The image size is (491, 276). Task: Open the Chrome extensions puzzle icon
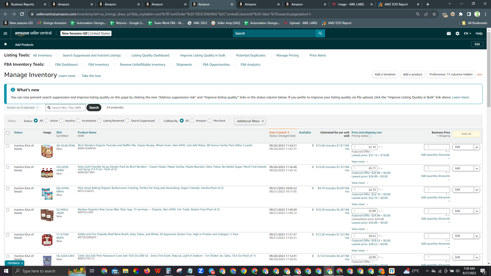tap(461, 14)
